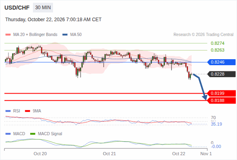This screenshot has height=160, width=237.
Task: Click the green MACD Signal legend swatch
Action: pos(33,134)
